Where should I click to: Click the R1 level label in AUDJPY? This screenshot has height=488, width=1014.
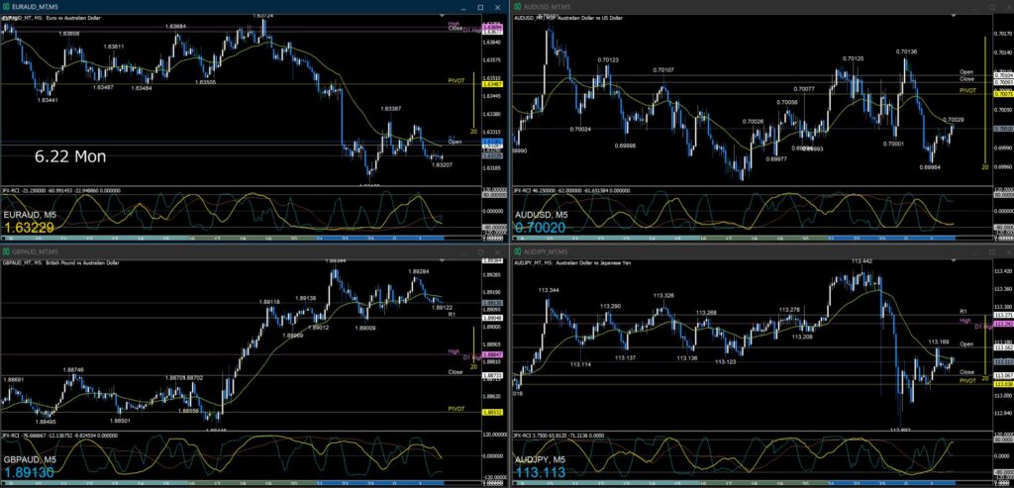pyautogui.click(x=963, y=312)
